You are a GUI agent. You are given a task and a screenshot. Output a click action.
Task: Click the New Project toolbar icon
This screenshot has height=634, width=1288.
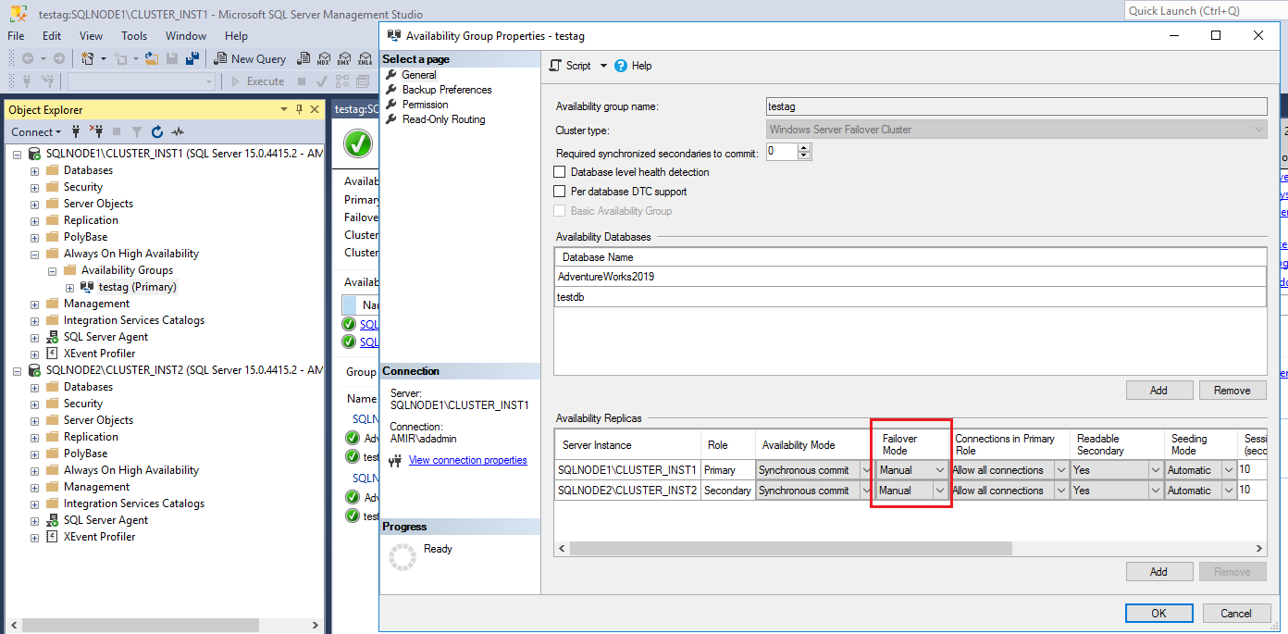click(88, 58)
